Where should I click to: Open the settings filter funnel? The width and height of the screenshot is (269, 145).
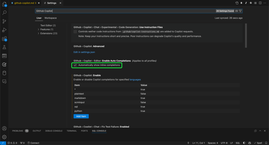240,11
